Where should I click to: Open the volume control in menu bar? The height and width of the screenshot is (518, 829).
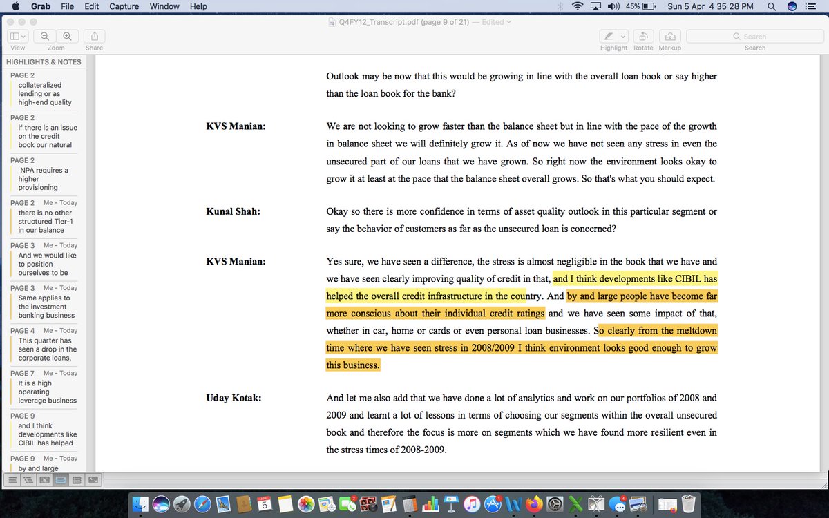click(613, 6)
